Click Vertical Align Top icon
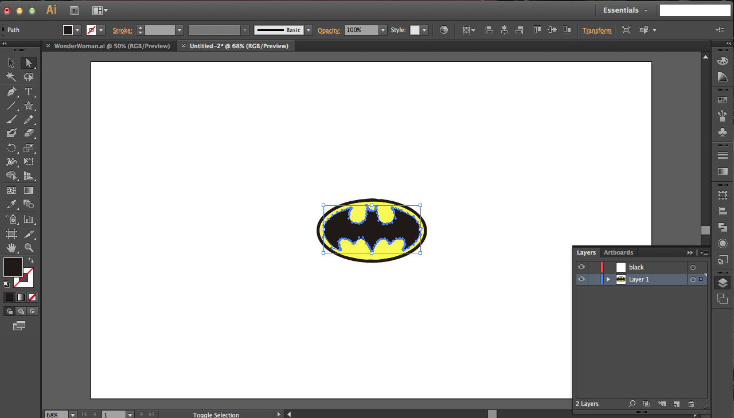Image resolution: width=734 pixels, height=418 pixels. (537, 30)
